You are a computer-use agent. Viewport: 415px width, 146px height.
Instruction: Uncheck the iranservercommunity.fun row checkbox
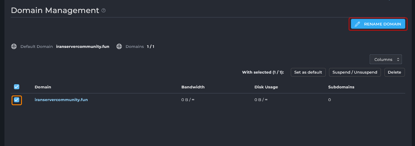[17, 100]
